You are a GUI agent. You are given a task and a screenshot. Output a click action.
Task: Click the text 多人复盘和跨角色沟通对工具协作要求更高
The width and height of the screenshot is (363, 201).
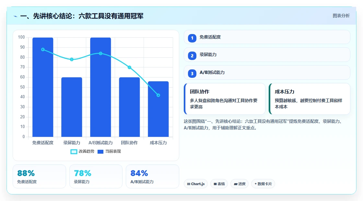(224, 104)
